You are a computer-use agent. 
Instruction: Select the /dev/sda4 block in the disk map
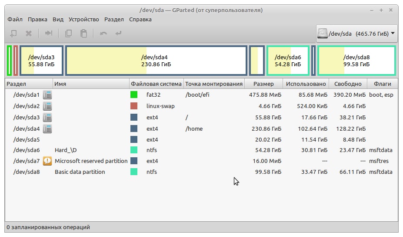point(156,61)
